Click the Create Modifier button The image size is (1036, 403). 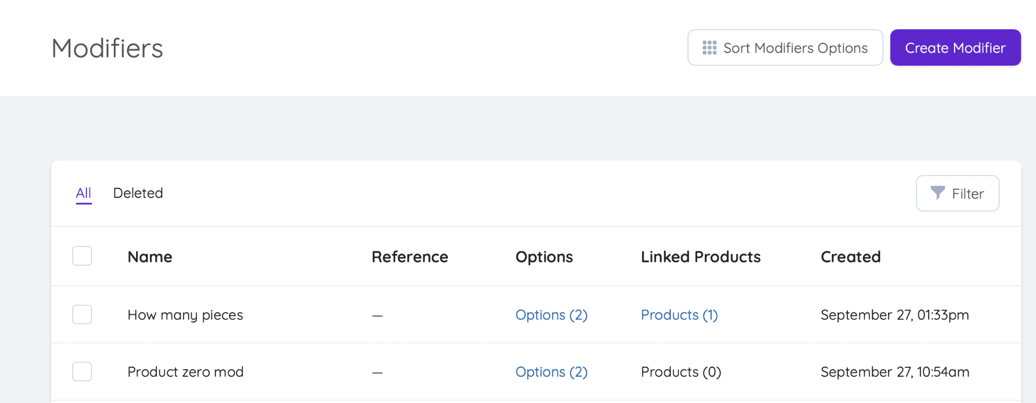[955, 47]
